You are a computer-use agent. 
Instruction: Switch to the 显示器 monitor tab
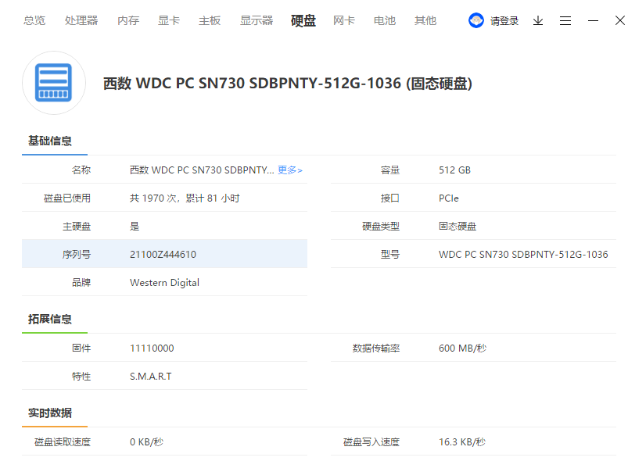tap(257, 20)
